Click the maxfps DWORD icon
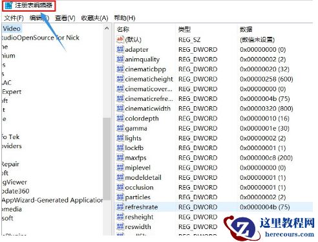This screenshot has width=318, height=242. 120,157
